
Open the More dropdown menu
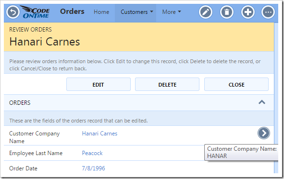[x=172, y=12]
